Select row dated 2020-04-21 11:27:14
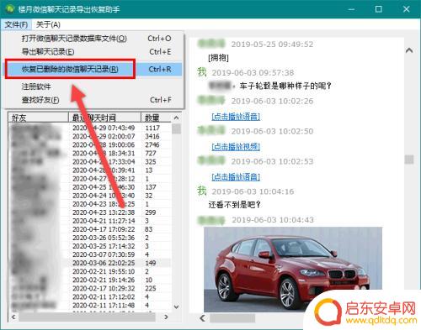421x330 pixels. (x=90, y=221)
